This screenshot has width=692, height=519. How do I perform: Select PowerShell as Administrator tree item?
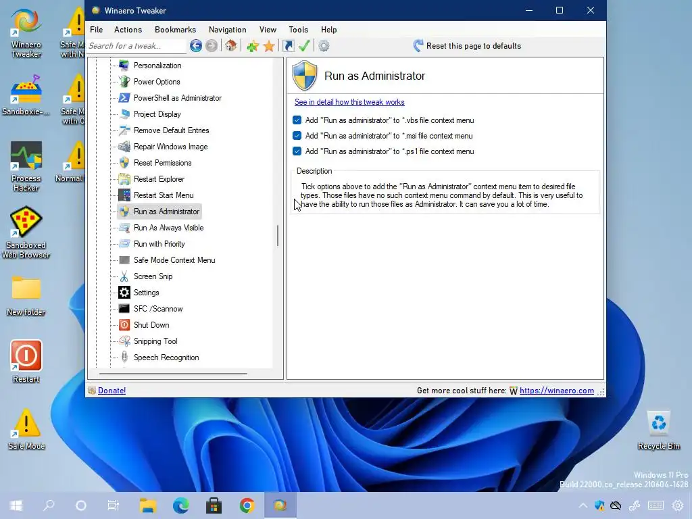pyautogui.click(x=178, y=98)
